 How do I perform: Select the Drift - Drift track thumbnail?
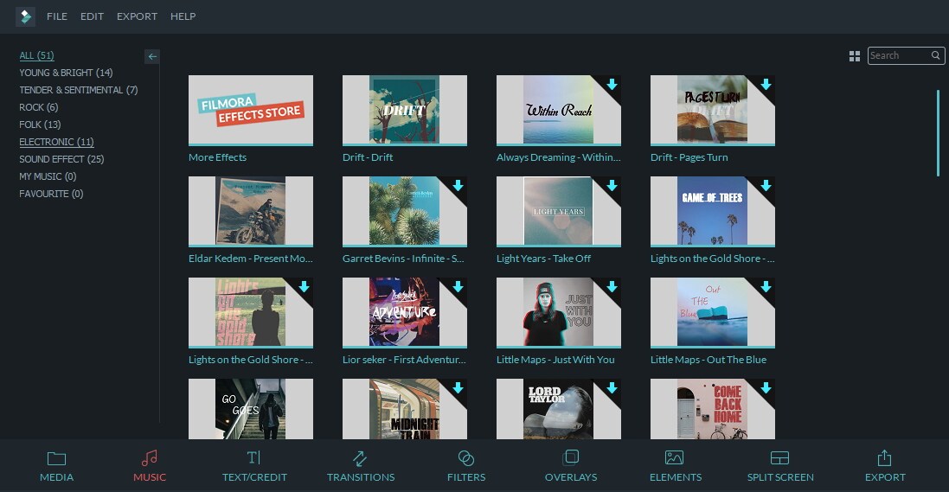click(x=404, y=110)
